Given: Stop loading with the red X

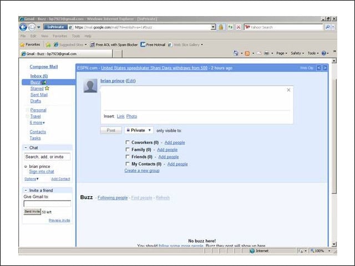Looking at the screenshot, I should click(x=239, y=27).
